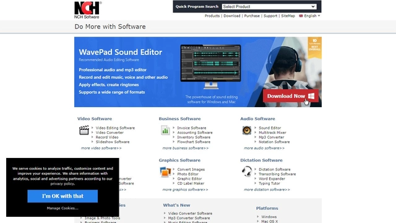Open the privacy policy link
Image resolution: width=396 pixels, height=223 pixels.
pos(62,183)
